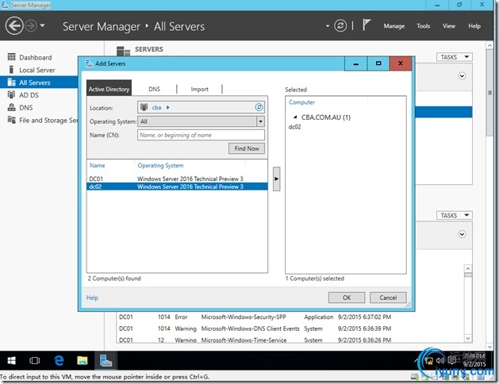Image resolution: width=499 pixels, height=384 pixels.
Task: Open the Windows Start menu
Action: pyautogui.click(x=11, y=360)
